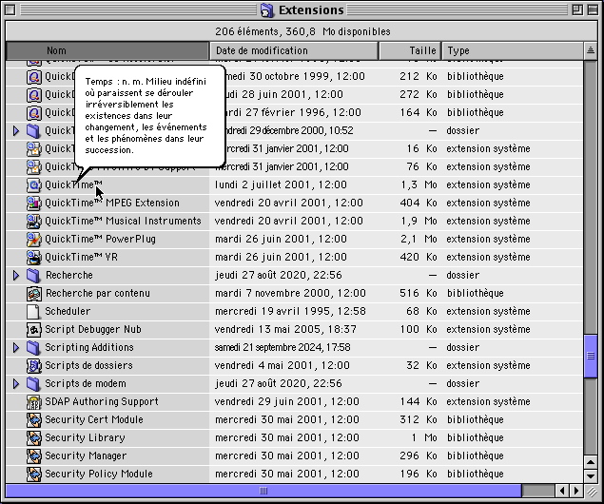This screenshot has width=604, height=504.
Task: Click the library icon in the 212 Ko row
Action: 34,77
